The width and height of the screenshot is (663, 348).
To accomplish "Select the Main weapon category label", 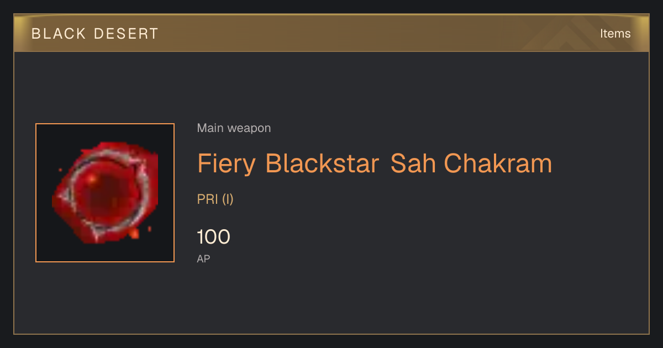I will [234, 128].
